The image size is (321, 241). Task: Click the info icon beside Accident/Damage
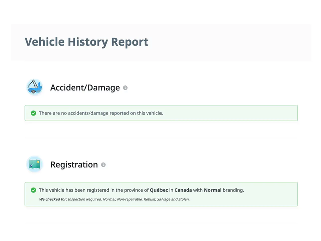pyautogui.click(x=125, y=88)
